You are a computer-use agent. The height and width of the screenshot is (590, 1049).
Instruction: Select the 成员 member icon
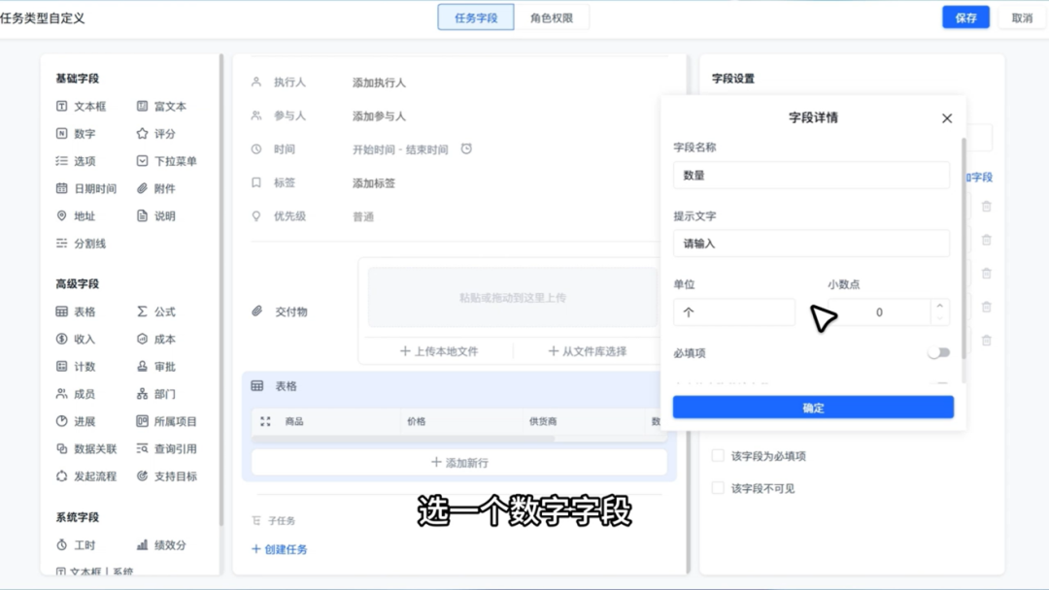pyautogui.click(x=61, y=394)
